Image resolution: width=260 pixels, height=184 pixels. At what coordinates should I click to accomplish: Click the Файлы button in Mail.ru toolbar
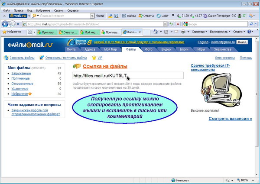(129, 16)
